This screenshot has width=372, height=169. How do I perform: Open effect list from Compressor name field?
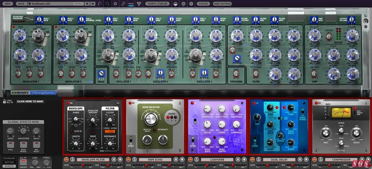(x=341, y=160)
